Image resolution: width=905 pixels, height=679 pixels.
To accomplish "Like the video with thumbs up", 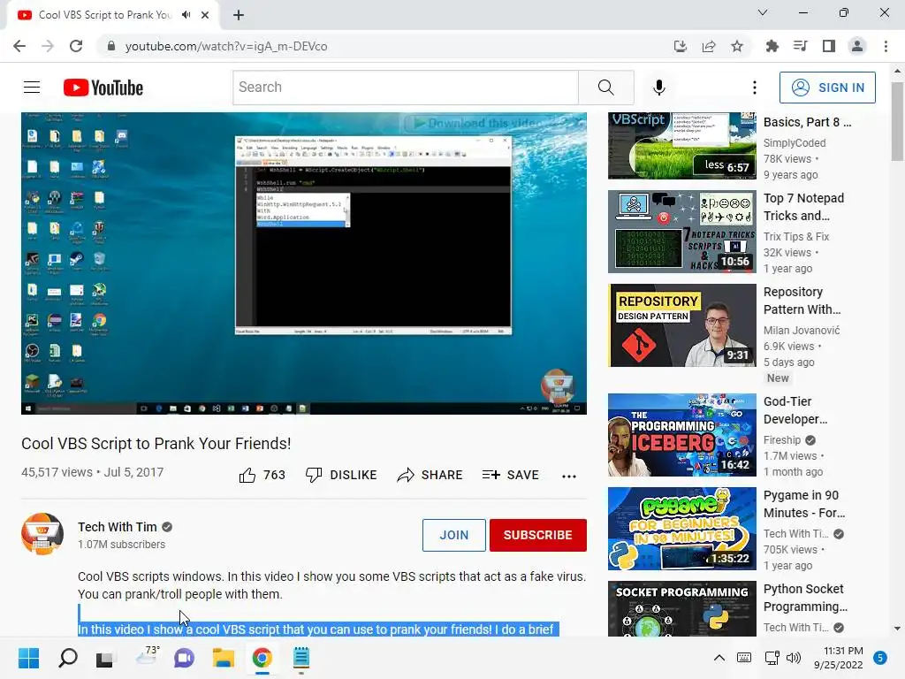I will click(x=262, y=475).
